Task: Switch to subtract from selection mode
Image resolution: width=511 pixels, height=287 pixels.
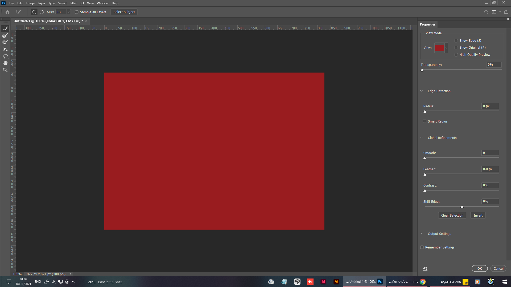Action: 42,12
